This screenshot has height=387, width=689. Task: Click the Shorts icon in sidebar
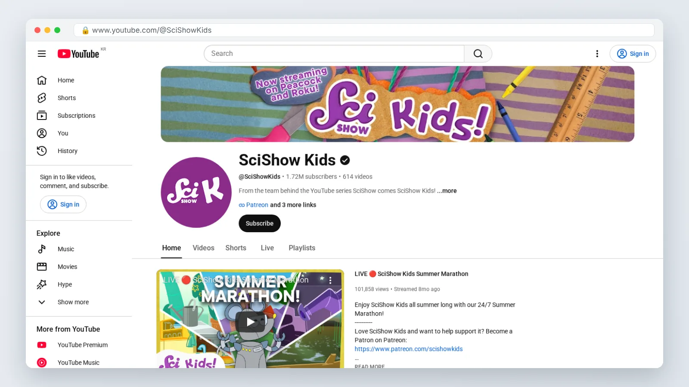[42, 98]
